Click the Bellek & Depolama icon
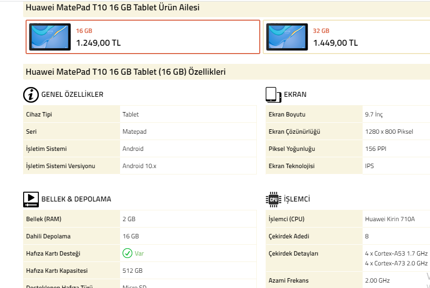The width and height of the screenshot is (430, 288). pyautogui.click(x=31, y=200)
